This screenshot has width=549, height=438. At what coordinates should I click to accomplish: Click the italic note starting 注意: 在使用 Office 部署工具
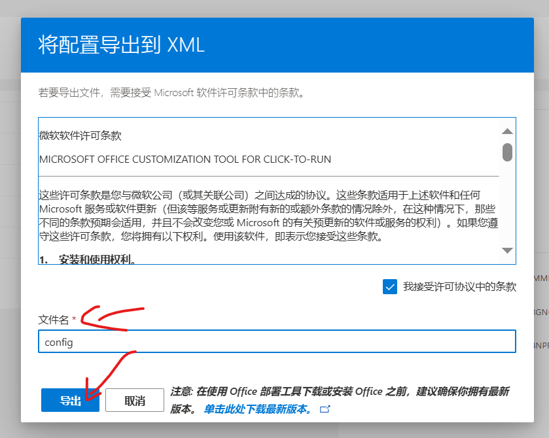[340, 399]
